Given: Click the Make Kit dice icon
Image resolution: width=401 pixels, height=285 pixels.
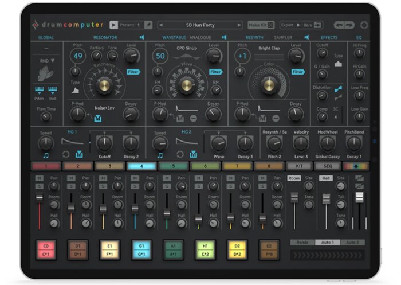Looking at the screenshot, I should [x=270, y=25].
